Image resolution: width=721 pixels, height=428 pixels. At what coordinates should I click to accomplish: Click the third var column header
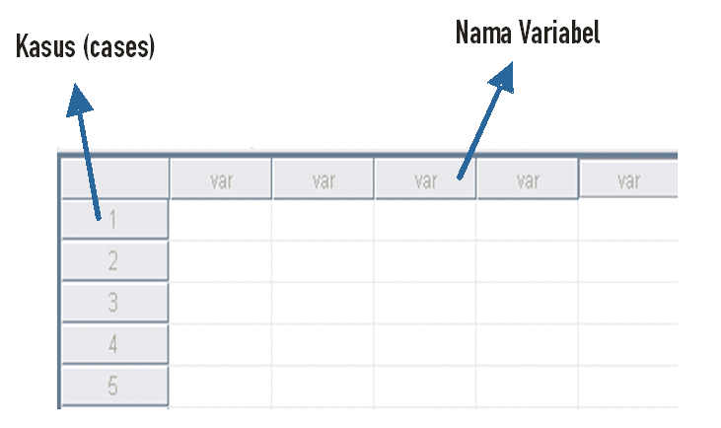point(425,179)
